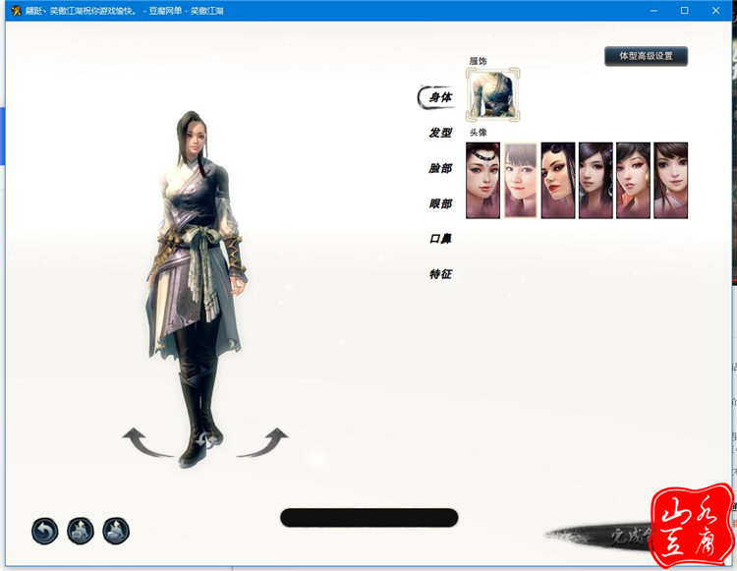Click the character icon with arrow emblem
737x571 pixels.
(116, 531)
